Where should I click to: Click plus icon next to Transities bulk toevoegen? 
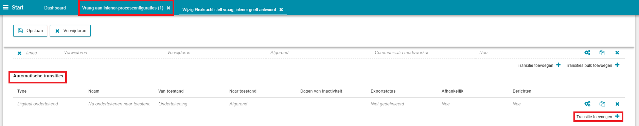click(x=617, y=65)
